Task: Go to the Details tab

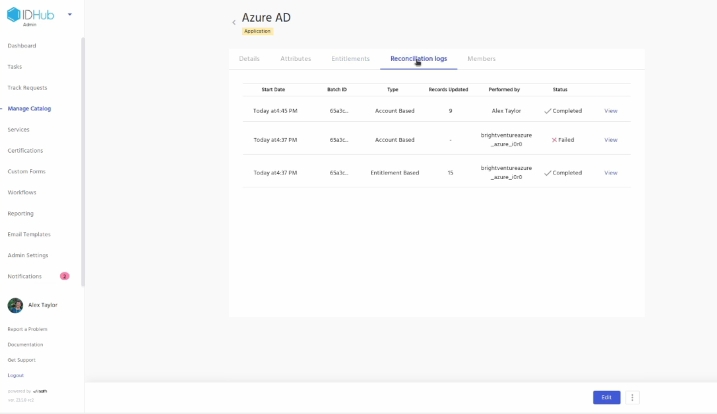Action: point(249,59)
